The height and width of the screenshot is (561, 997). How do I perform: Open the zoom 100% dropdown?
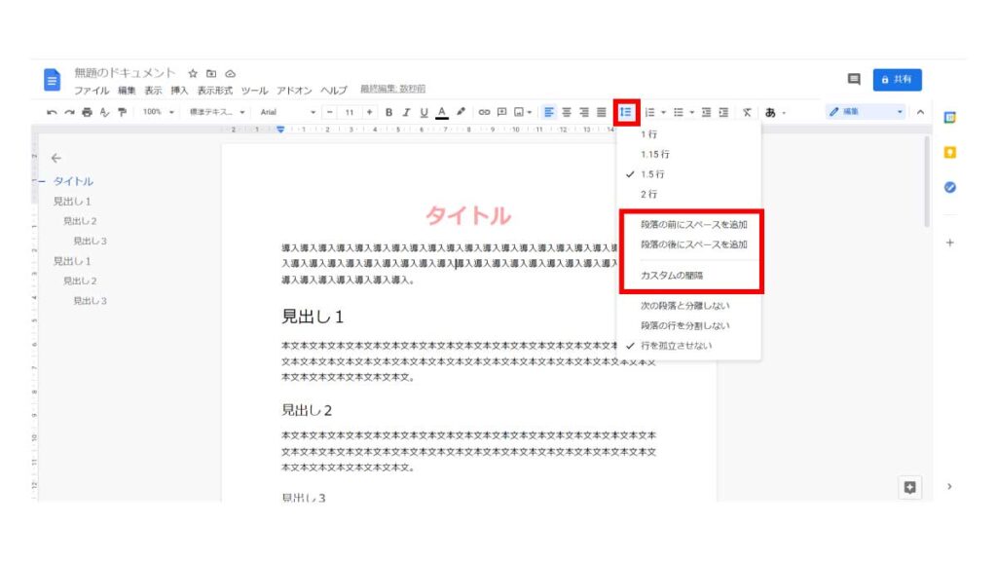pos(158,112)
